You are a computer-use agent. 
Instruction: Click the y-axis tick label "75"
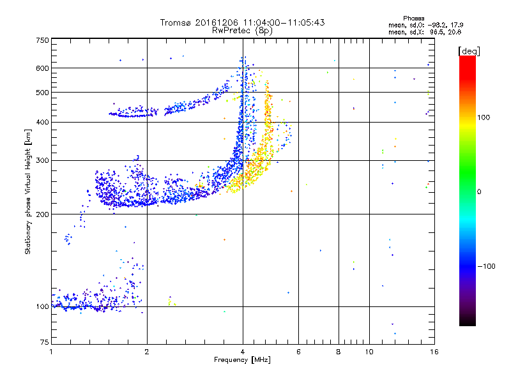pyautogui.click(x=45, y=342)
